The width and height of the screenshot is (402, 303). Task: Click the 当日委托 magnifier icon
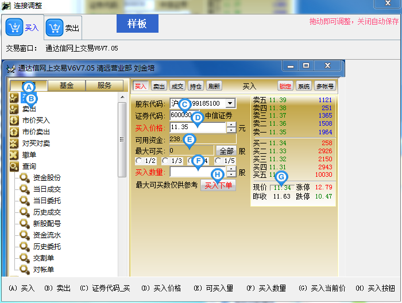pos(25,200)
